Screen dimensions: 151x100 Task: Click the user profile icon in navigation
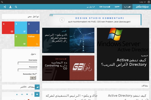(x=10, y=7)
